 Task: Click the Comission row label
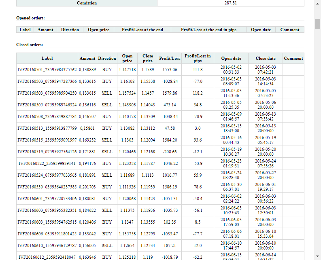point(87,3)
